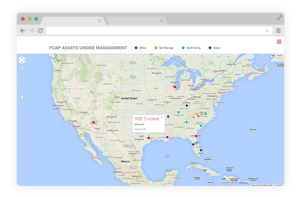Click the green macOS window button
301x197 pixels.
(x=36, y=19)
